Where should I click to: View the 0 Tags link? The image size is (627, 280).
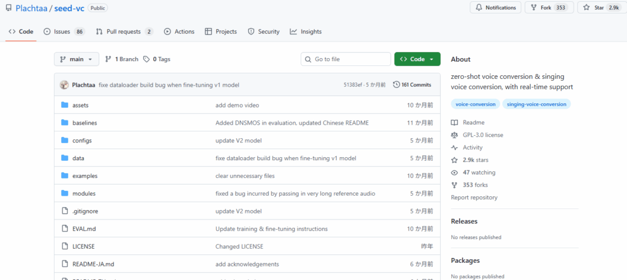[157, 59]
